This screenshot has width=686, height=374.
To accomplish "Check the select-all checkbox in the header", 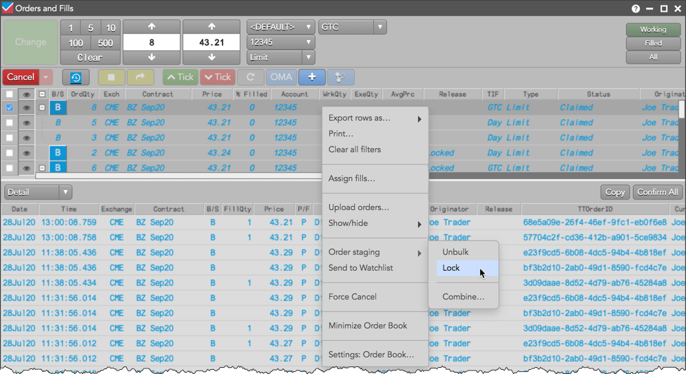I will 9,94.
